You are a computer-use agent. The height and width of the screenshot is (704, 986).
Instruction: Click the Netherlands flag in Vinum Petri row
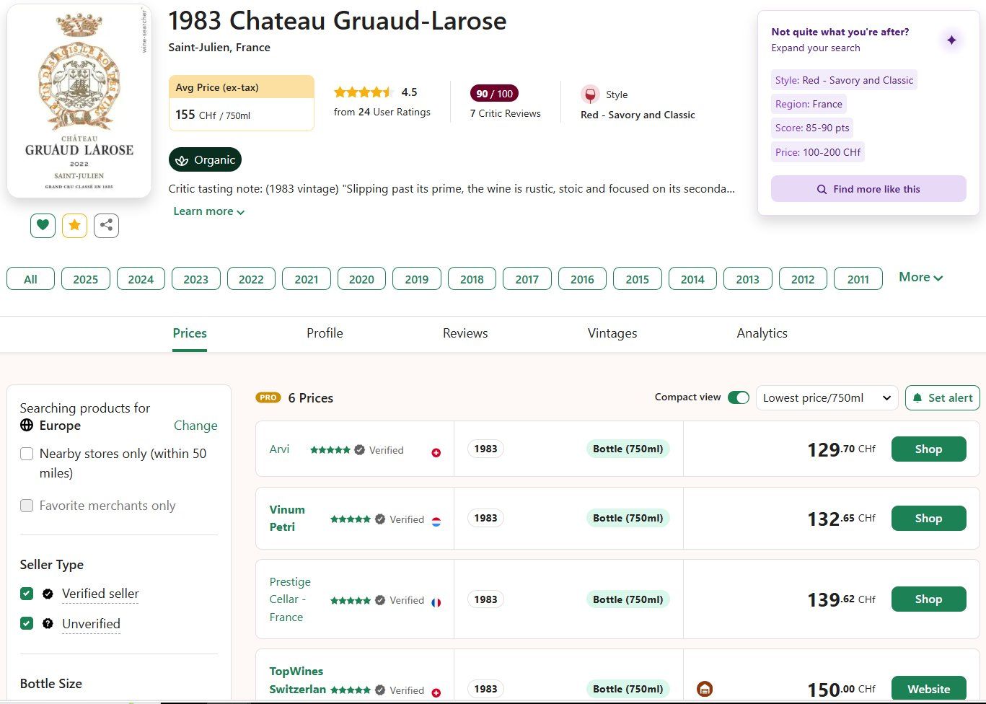436,522
